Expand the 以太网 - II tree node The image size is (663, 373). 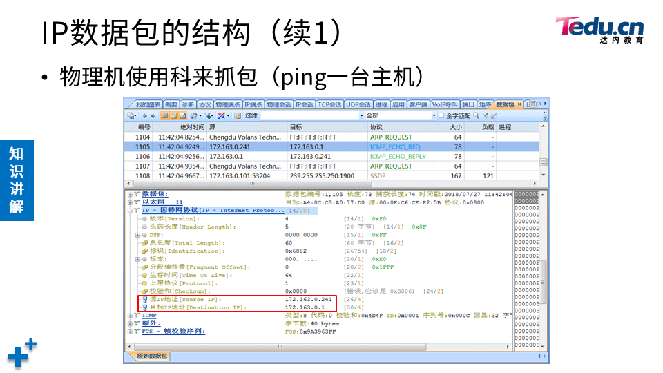[x=130, y=202]
